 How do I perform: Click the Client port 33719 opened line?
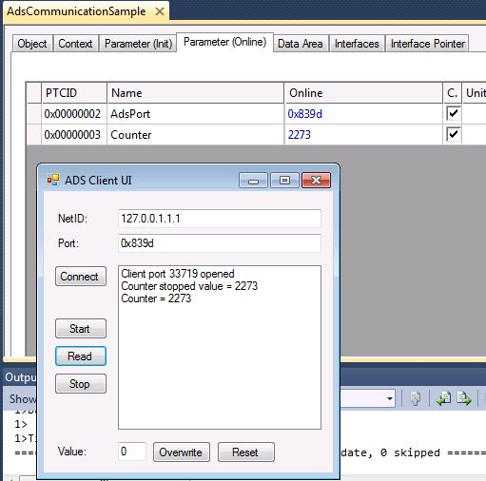178,274
